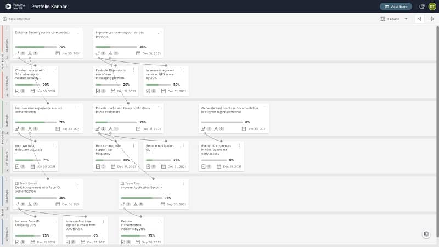Open Generate best practices documentation objective
Image resolution: width=439 pixels, height=247 pixels.
(229, 110)
